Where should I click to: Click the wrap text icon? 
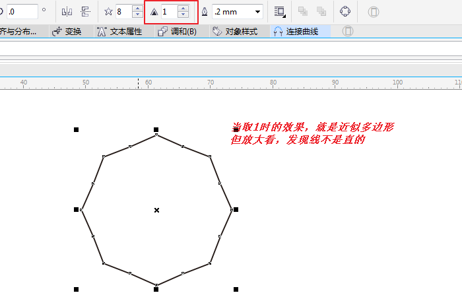280,12
